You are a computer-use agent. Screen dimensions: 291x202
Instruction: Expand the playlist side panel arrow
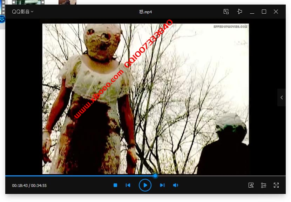pyautogui.click(x=282, y=97)
